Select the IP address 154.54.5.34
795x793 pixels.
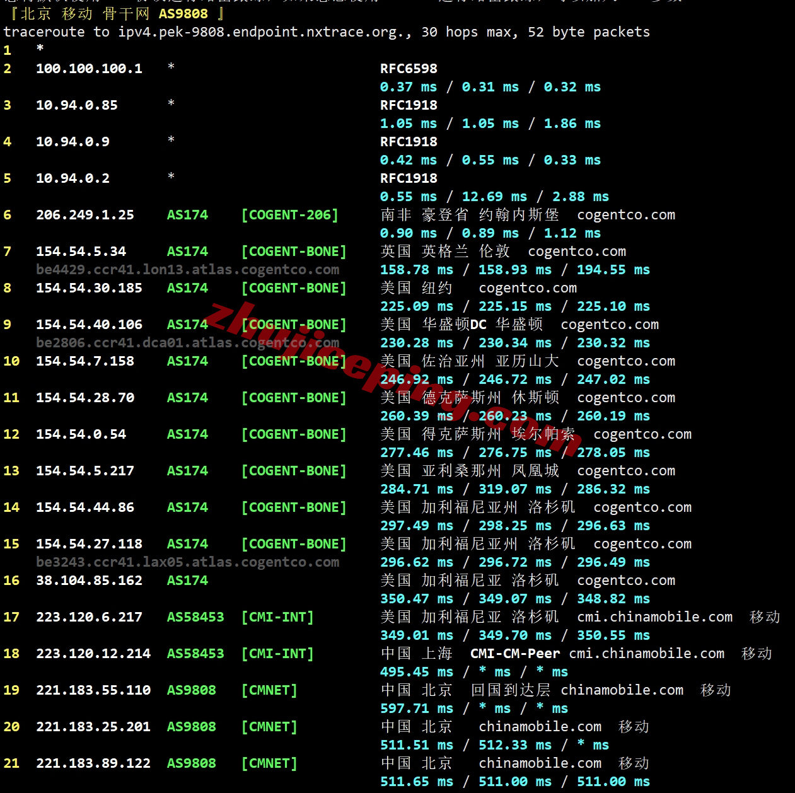pos(81,252)
